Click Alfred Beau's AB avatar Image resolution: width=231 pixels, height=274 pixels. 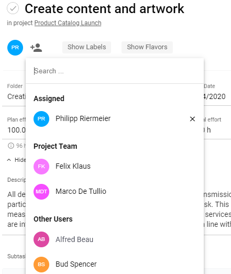(41, 239)
